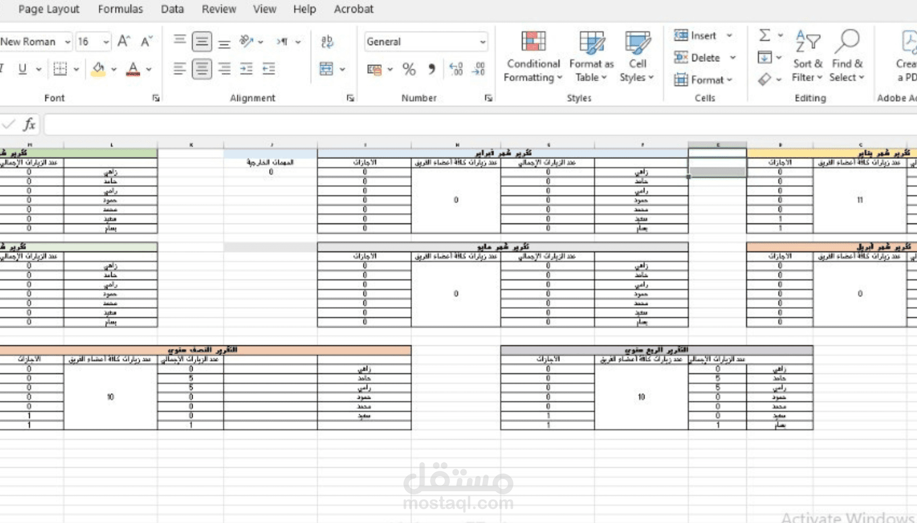Screen dimensions: 917x523
Task: Open the Cell Styles gallery
Action: click(637, 57)
